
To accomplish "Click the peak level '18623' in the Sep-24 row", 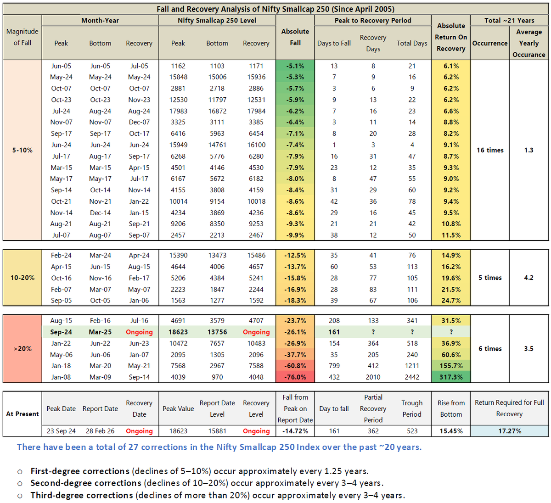I will (x=178, y=332).
